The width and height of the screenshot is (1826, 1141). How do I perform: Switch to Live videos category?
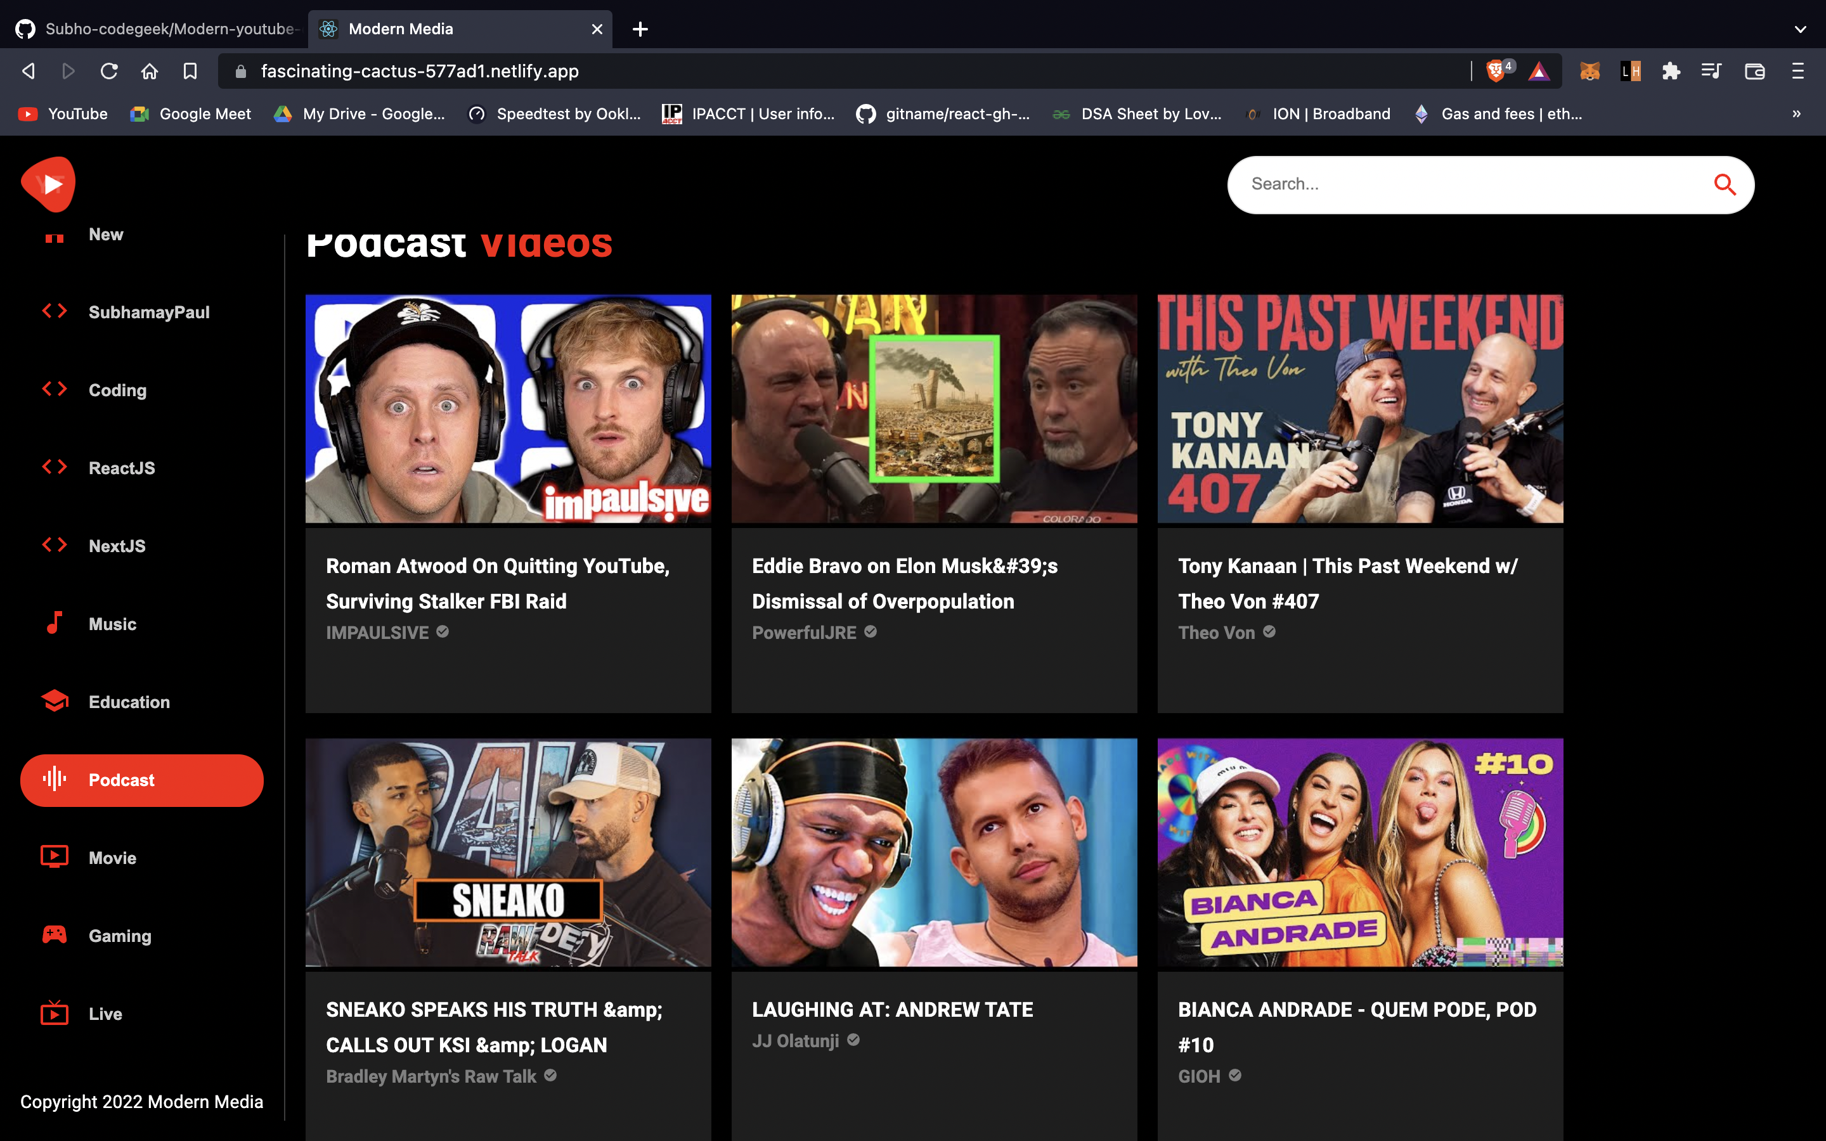pyautogui.click(x=105, y=1014)
